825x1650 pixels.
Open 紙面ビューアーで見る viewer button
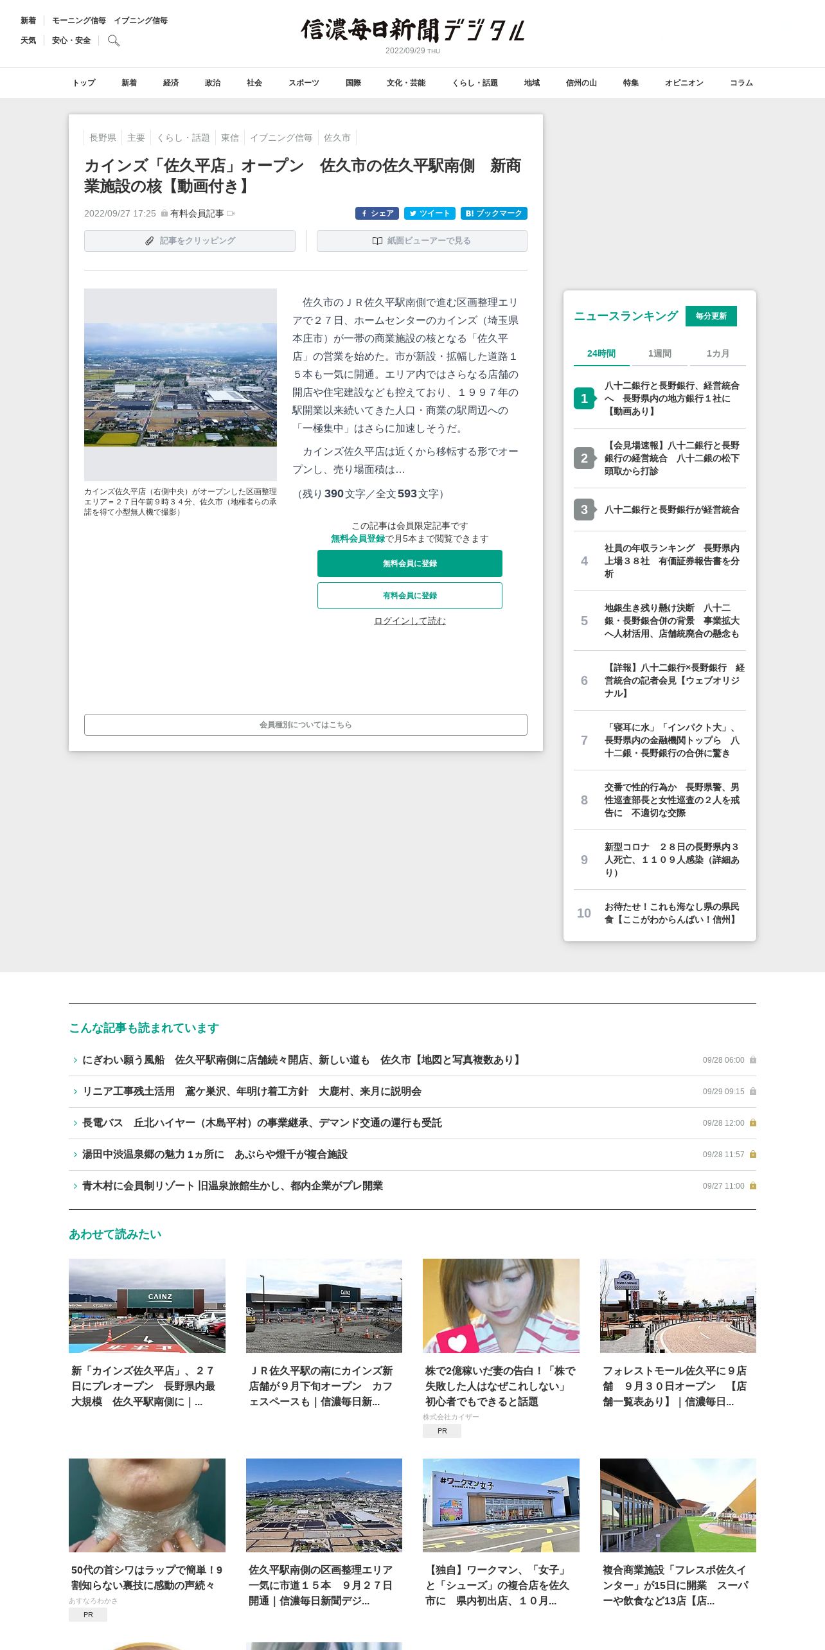click(422, 241)
